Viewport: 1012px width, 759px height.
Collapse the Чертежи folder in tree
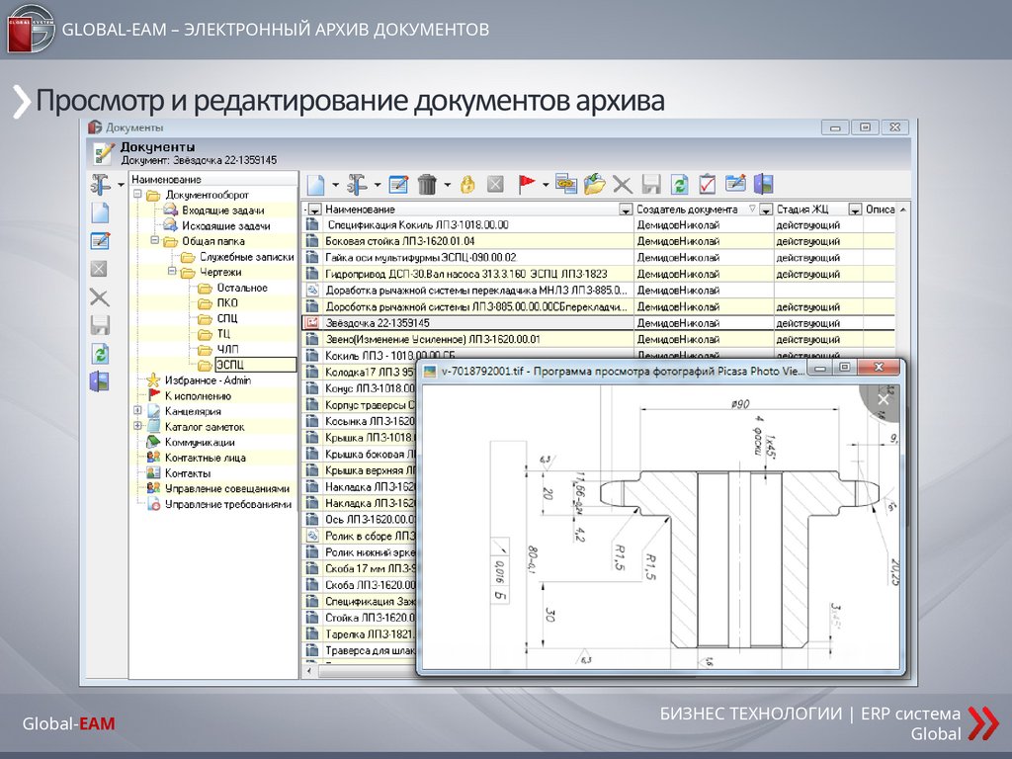click(171, 272)
